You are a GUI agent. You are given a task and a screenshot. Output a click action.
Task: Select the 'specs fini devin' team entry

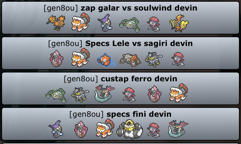click(120, 124)
